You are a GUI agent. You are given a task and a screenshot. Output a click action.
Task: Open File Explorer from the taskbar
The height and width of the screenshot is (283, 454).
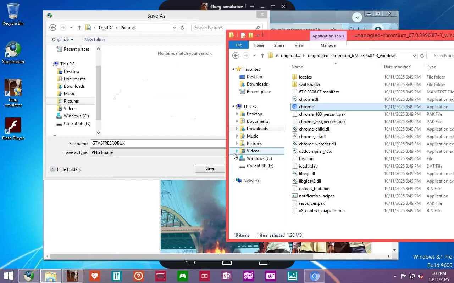click(x=51, y=276)
